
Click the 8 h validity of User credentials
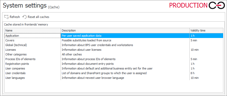[x=192, y=73]
